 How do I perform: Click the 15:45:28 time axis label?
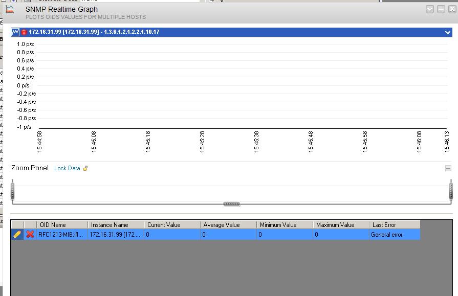coord(202,142)
